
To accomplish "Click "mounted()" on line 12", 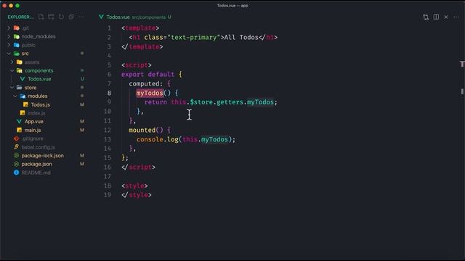I will coord(146,130).
